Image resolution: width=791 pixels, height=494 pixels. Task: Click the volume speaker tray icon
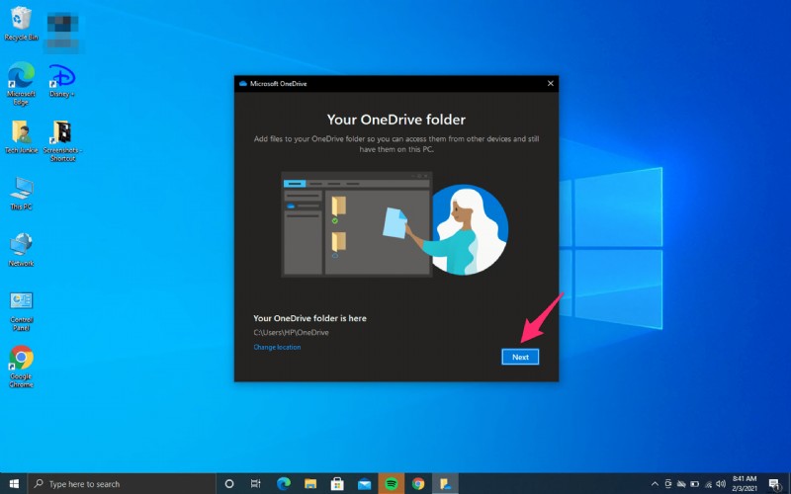[x=721, y=484]
